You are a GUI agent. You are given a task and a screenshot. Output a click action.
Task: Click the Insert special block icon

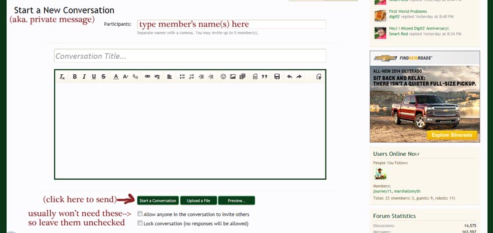point(255,77)
